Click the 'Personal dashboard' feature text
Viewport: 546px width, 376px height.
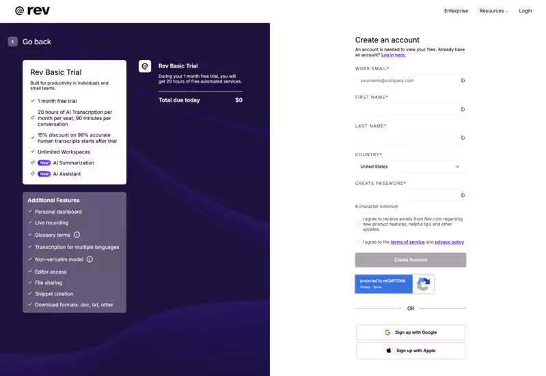point(58,212)
